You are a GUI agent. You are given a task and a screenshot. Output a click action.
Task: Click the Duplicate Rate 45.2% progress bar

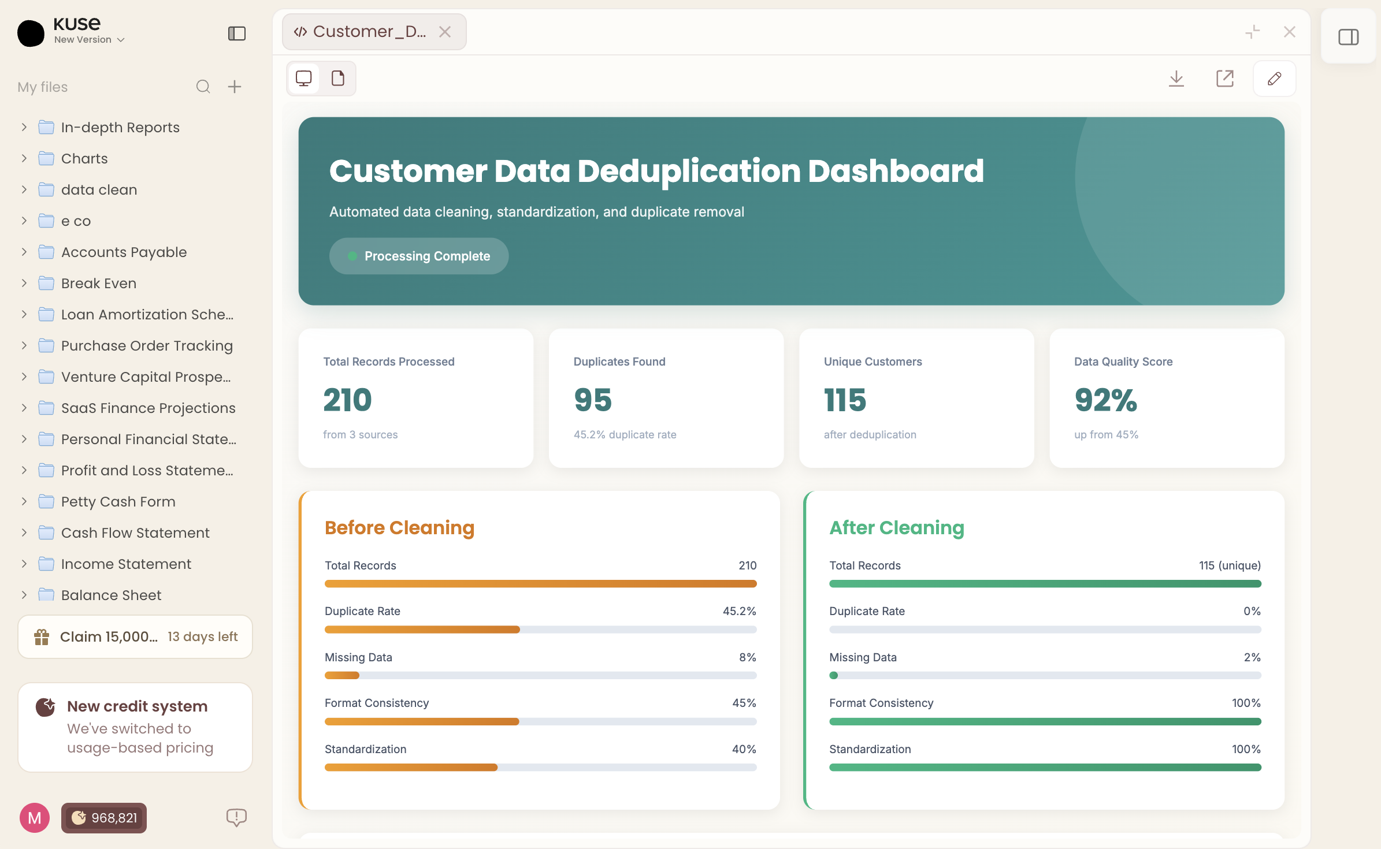pos(540,630)
